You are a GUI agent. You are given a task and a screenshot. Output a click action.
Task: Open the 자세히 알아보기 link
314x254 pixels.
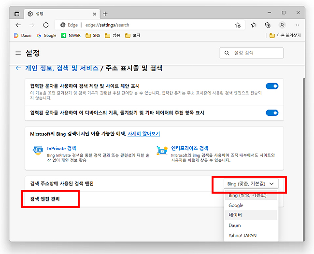(143, 133)
